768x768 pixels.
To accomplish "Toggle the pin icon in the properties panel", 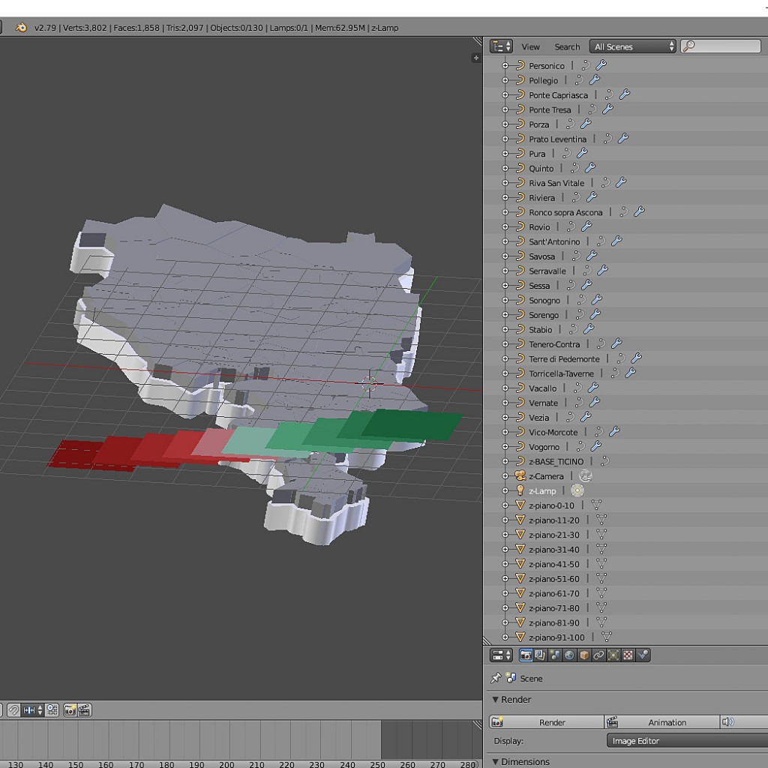I will click(x=496, y=679).
